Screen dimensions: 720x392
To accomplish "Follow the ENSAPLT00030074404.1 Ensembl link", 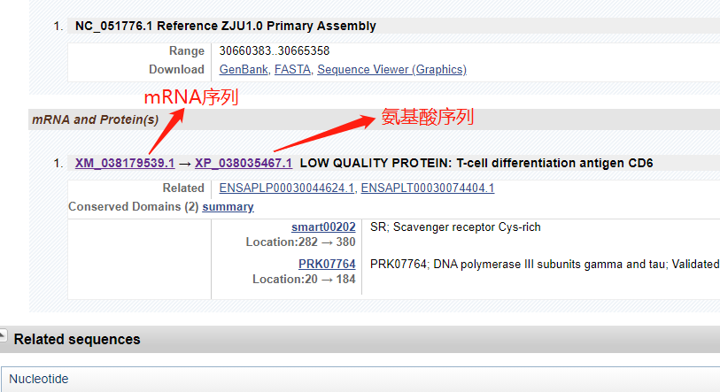I will (x=427, y=188).
